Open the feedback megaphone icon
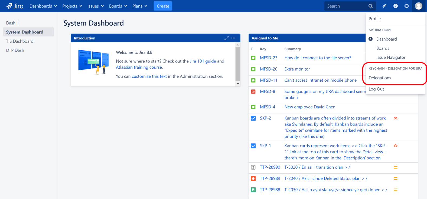427x199 pixels. click(x=384, y=6)
